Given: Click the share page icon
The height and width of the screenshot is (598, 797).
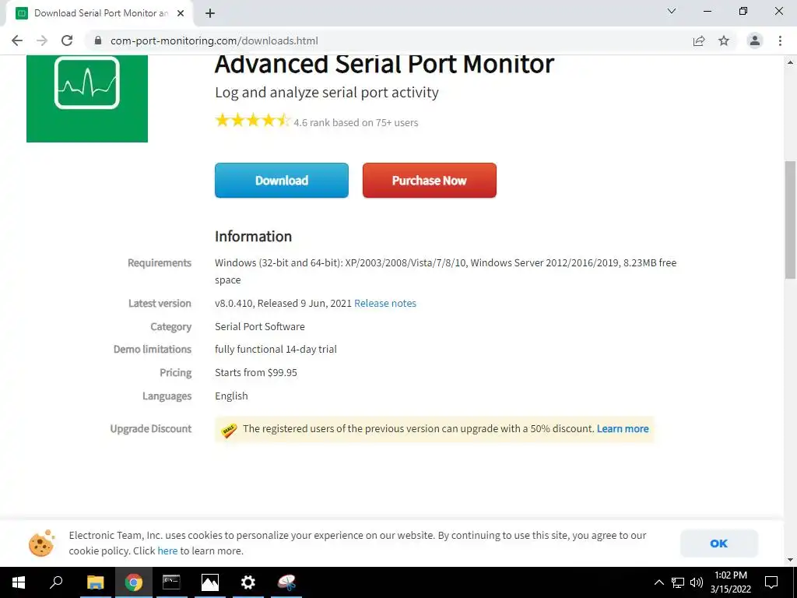Looking at the screenshot, I should click(x=699, y=40).
